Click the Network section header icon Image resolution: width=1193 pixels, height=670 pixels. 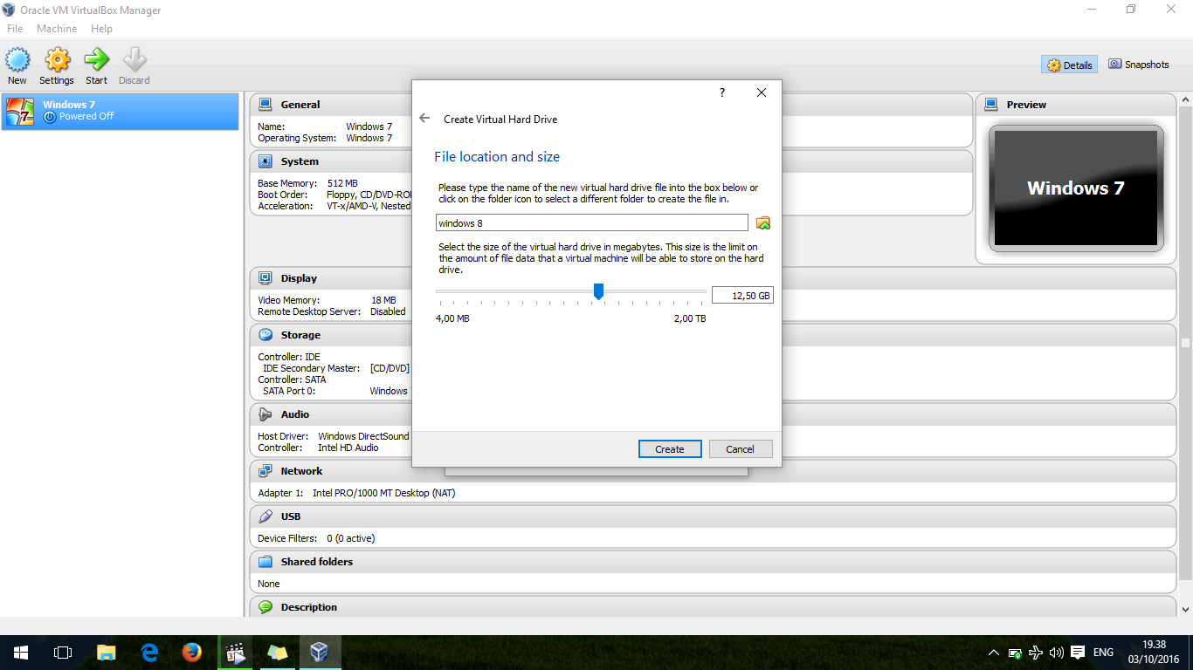[x=265, y=471]
